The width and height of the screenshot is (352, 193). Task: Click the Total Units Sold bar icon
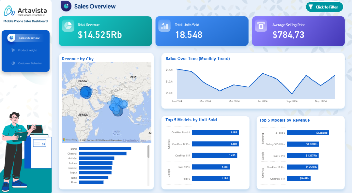coord(165,25)
